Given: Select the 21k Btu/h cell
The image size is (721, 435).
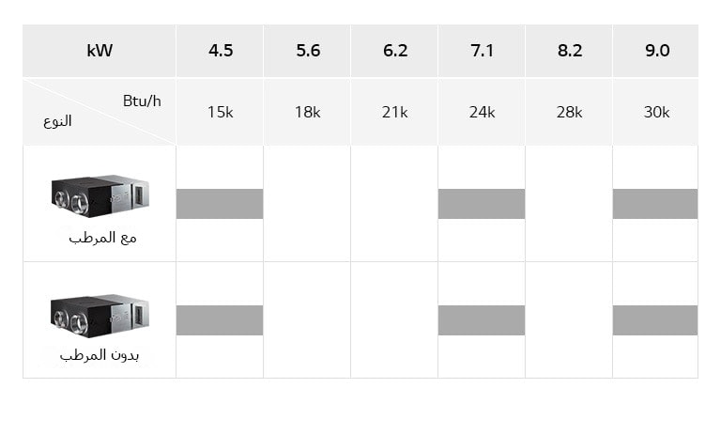Looking at the screenshot, I should tap(394, 112).
